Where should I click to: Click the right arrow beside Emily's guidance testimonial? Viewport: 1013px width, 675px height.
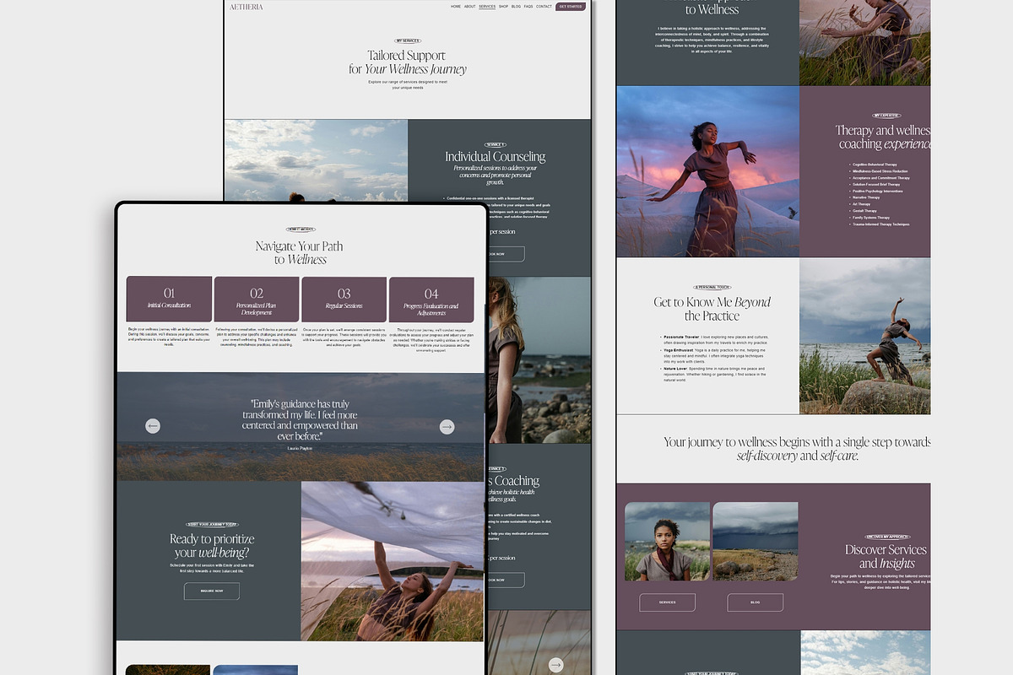(447, 427)
